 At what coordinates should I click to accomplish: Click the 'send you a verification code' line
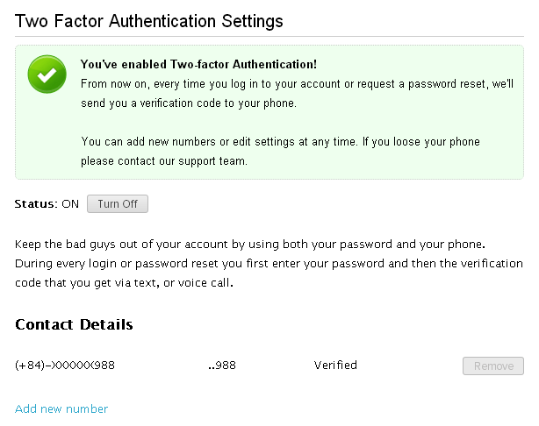(x=189, y=103)
